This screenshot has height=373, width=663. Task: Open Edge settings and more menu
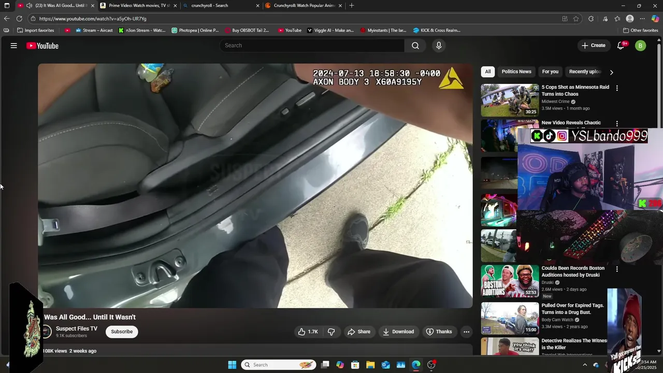(642, 19)
